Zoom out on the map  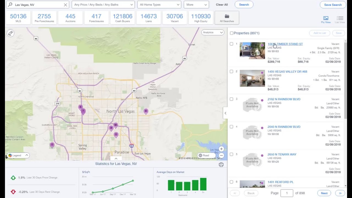click(x=221, y=155)
